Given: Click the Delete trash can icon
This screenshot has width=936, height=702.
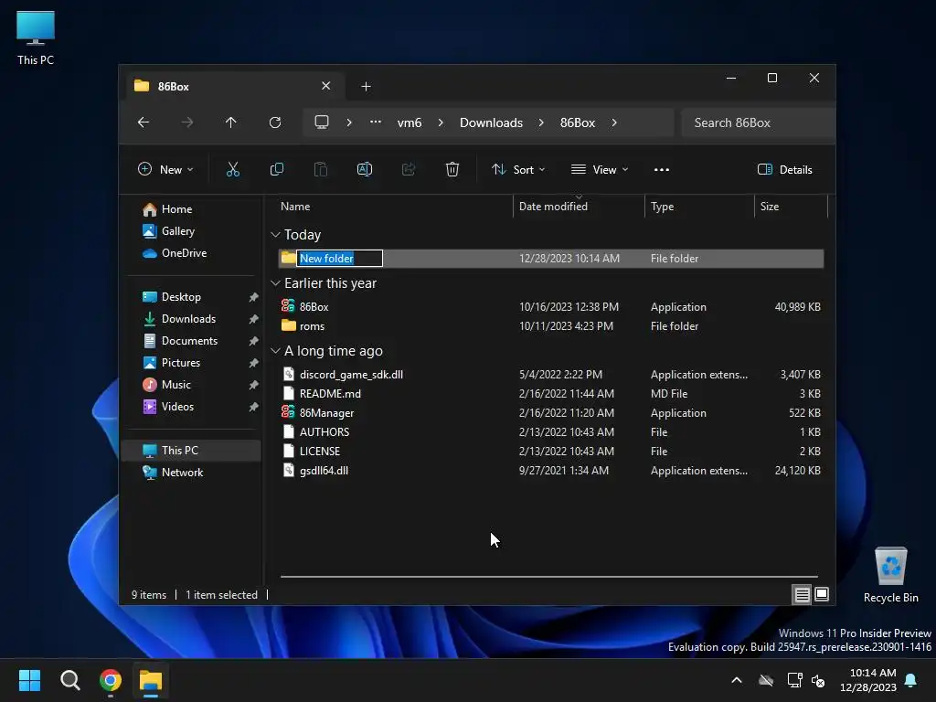Looking at the screenshot, I should [x=452, y=169].
